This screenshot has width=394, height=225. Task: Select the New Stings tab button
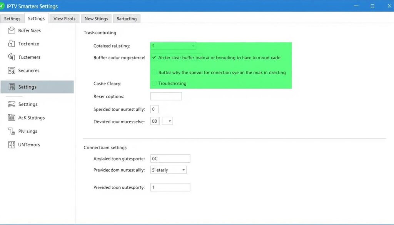tap(96, 18)
